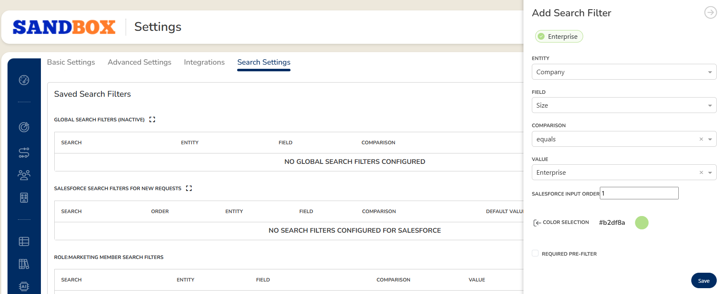Image resolution: width=723 pixels, height=294 pixels.
Task: Expand Salesforce Search Filters section icon
Action: (189, 188)
